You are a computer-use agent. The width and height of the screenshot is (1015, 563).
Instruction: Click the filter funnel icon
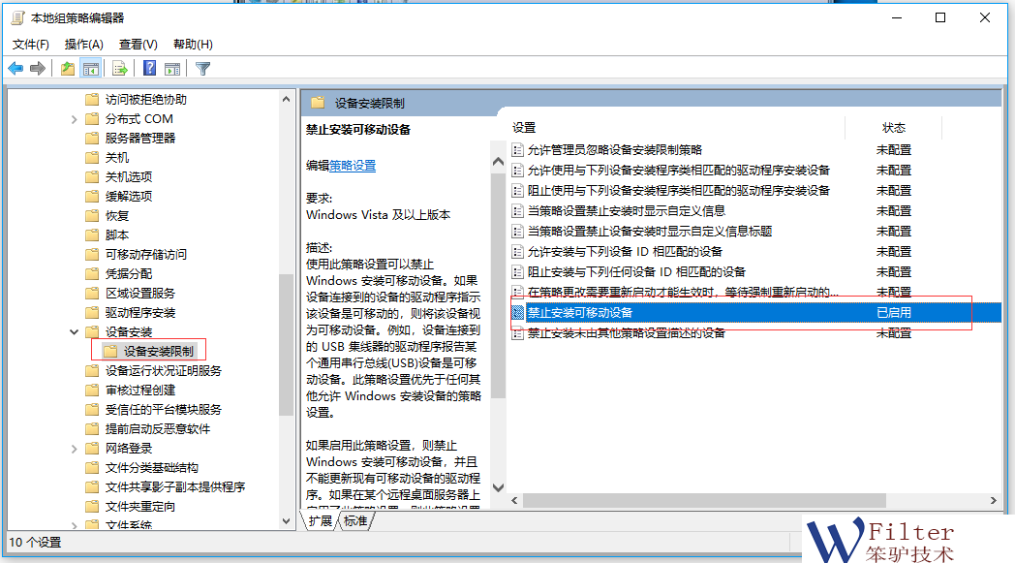click(202, 68)
